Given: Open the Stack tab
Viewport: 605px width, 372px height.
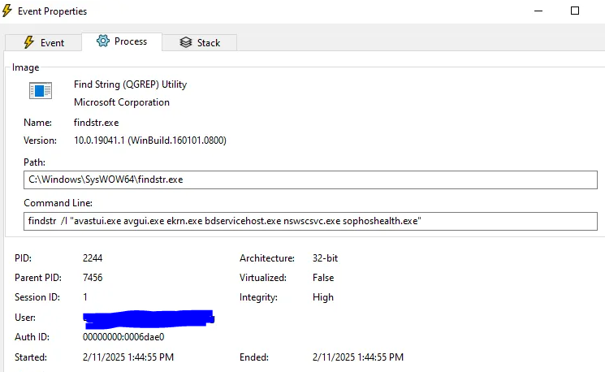Looking at the screenshot, I should (x=200, y=42).
